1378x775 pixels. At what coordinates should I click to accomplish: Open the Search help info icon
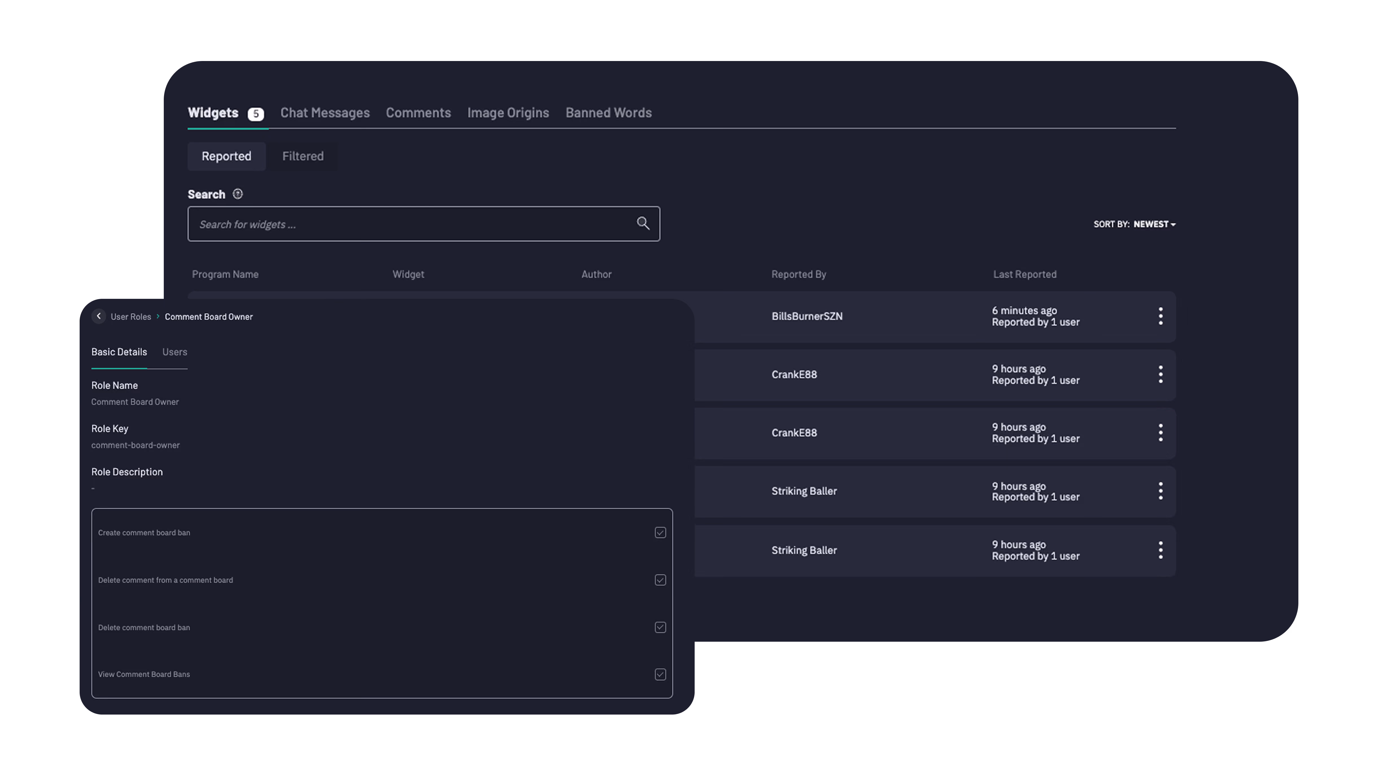(238, 194)
